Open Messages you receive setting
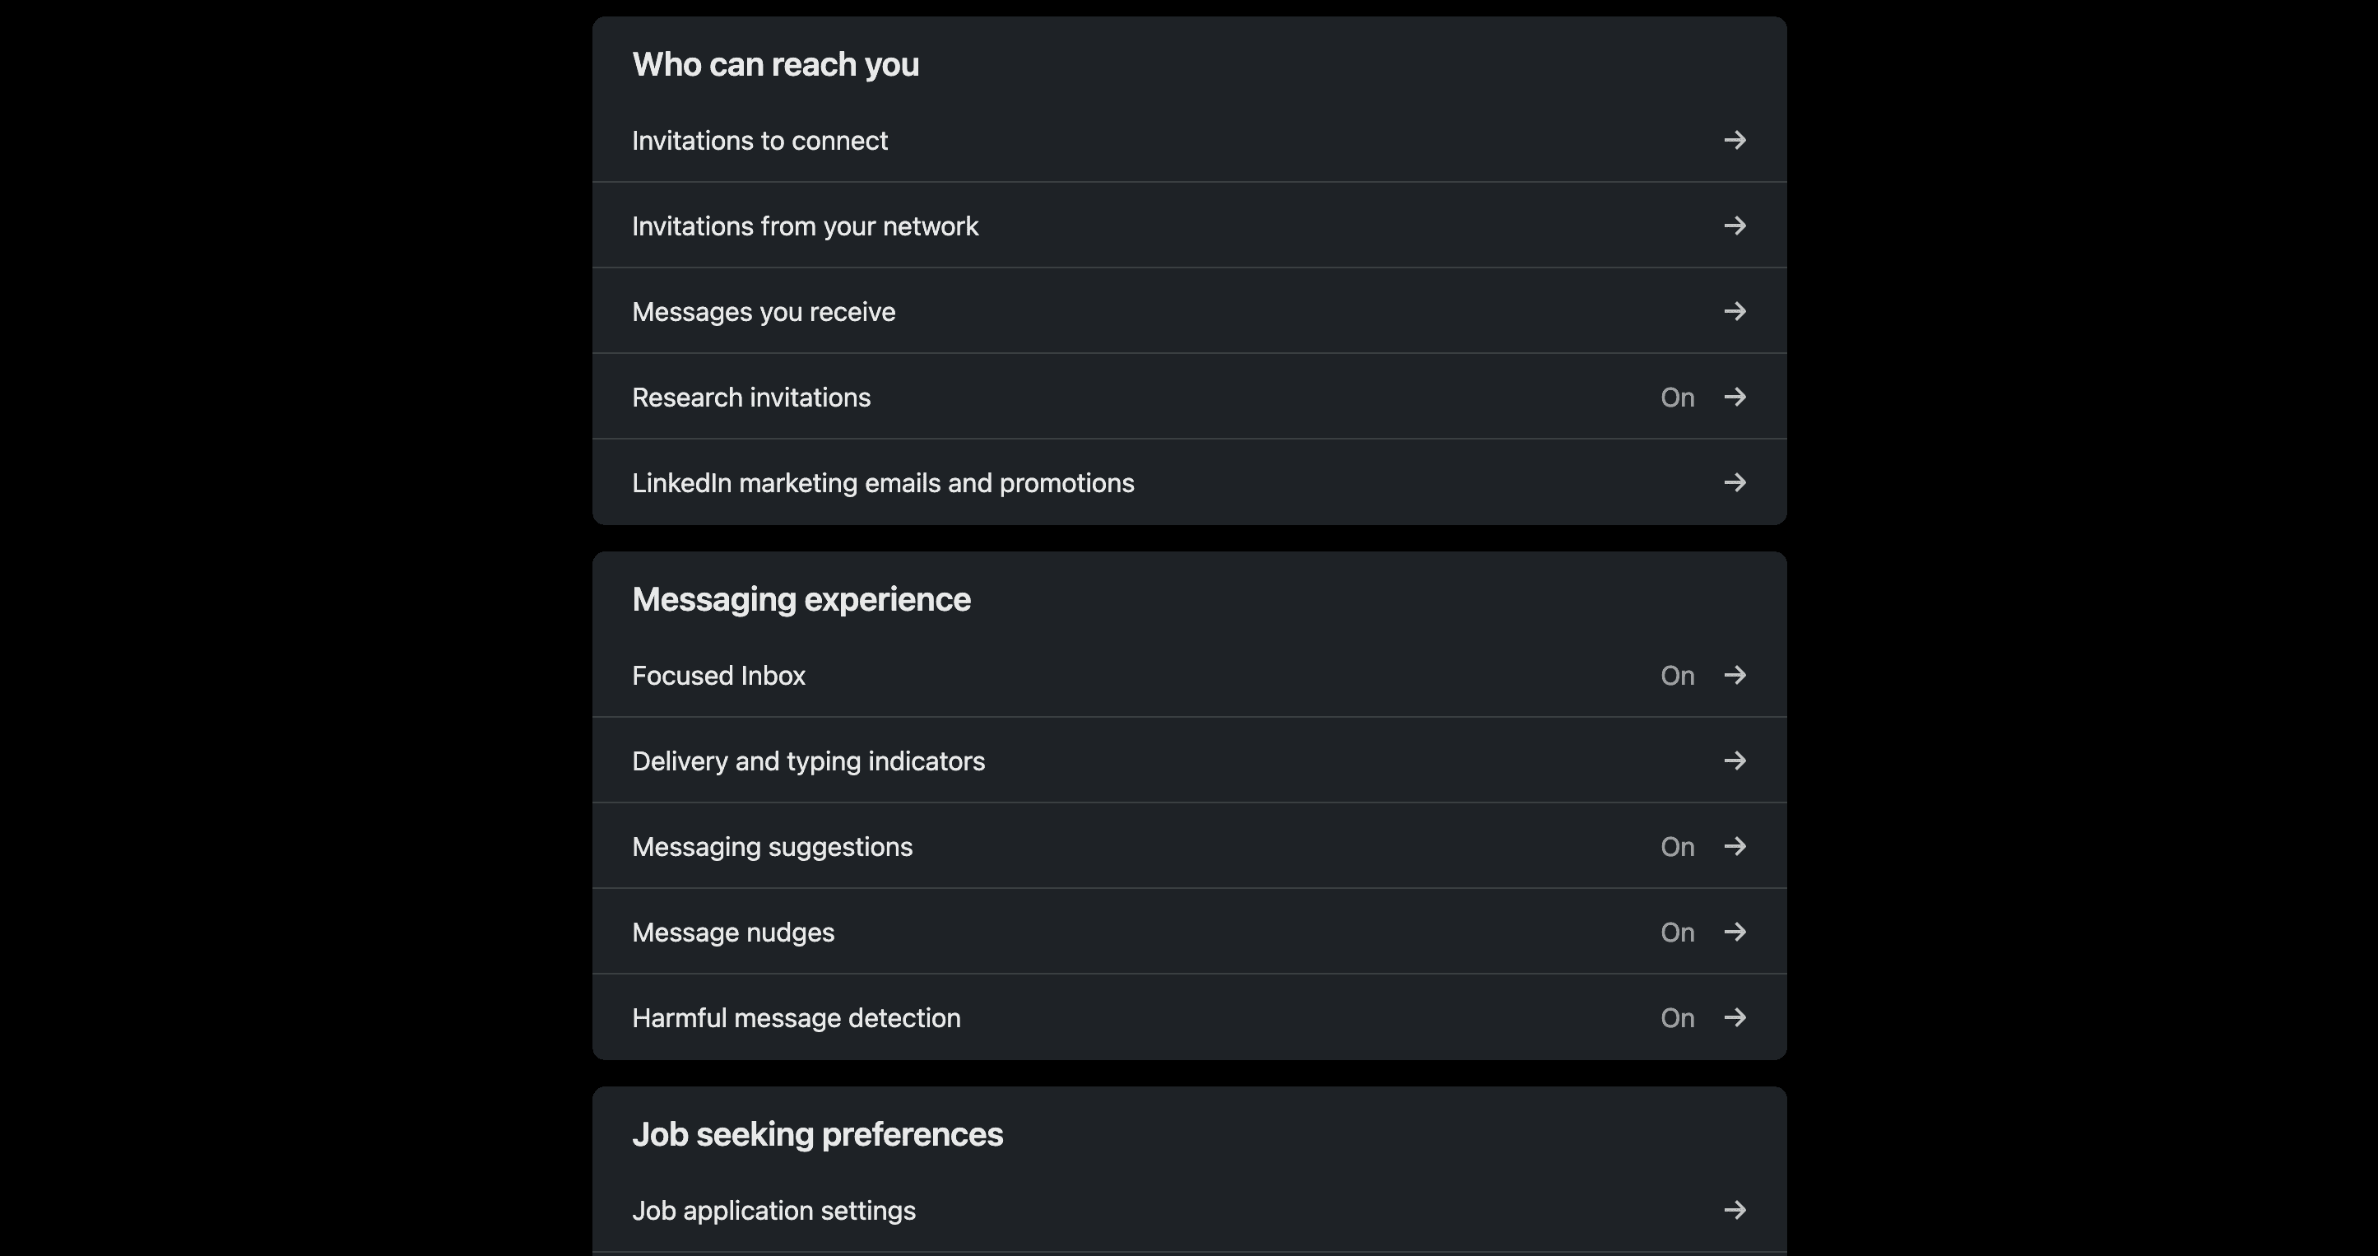The width and height of the screenshot is (2378, 1256). (x=764, y=312)
